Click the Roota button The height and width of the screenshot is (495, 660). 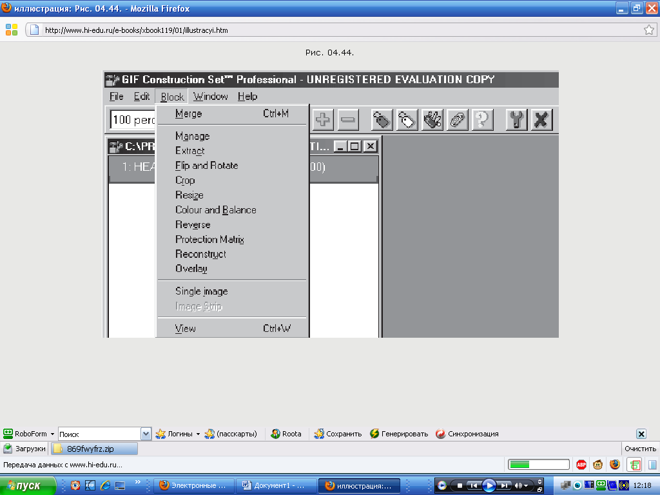click(x=286, y=434)
